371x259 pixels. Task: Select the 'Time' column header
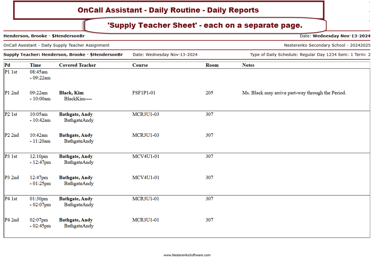pos(35,65)
